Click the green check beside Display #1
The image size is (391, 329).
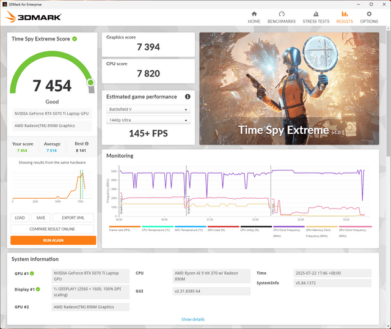coord(38,289)
